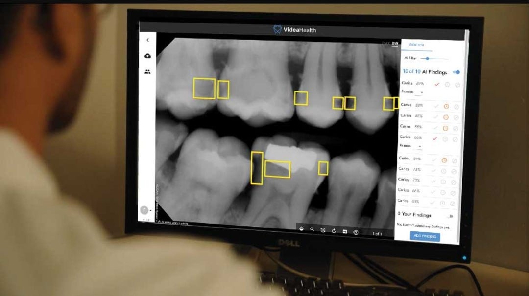529x296 pixels.
Task: Mark Caries 89% as pending with clock icon
Action: (x=447, y=85)
